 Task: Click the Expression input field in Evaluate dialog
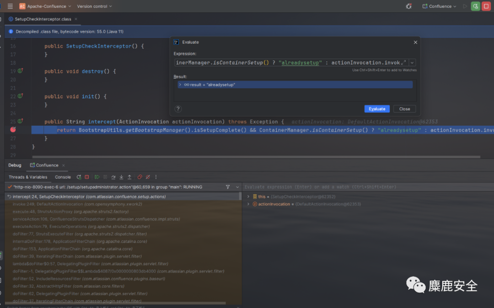(287, 63)
